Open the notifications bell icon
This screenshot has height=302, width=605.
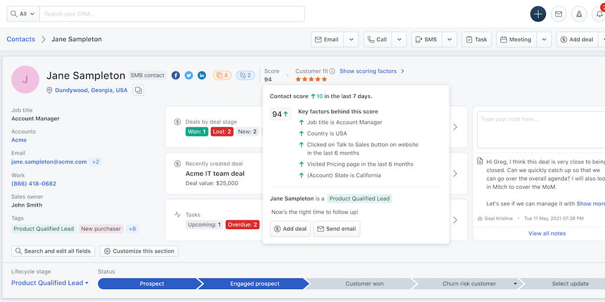tap(598, 14)
